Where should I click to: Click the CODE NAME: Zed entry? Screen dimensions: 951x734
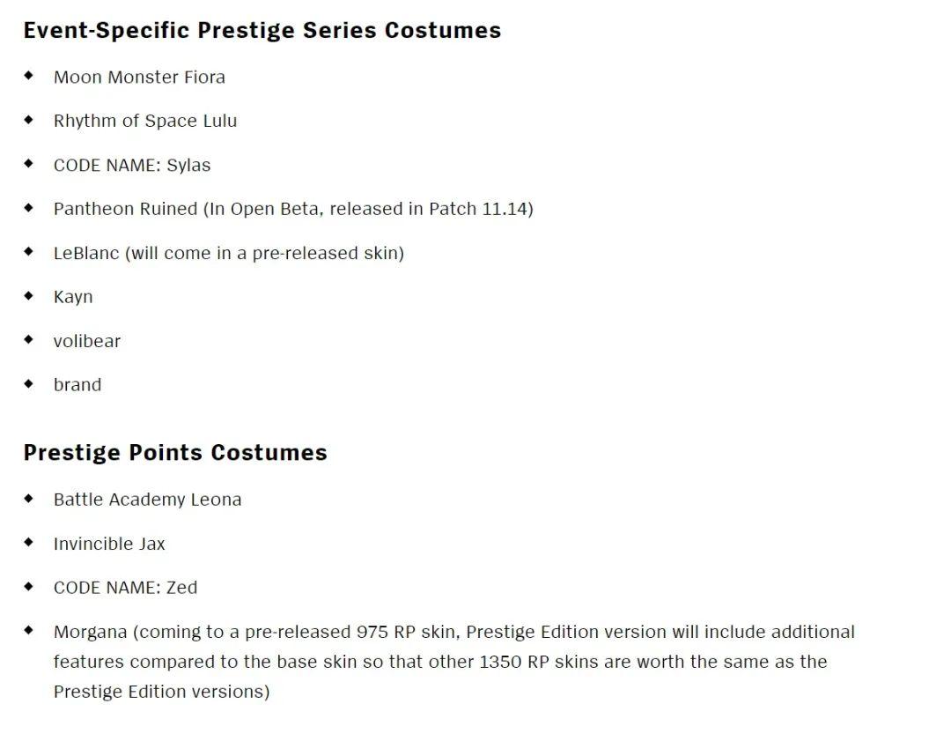pos(125,588)
